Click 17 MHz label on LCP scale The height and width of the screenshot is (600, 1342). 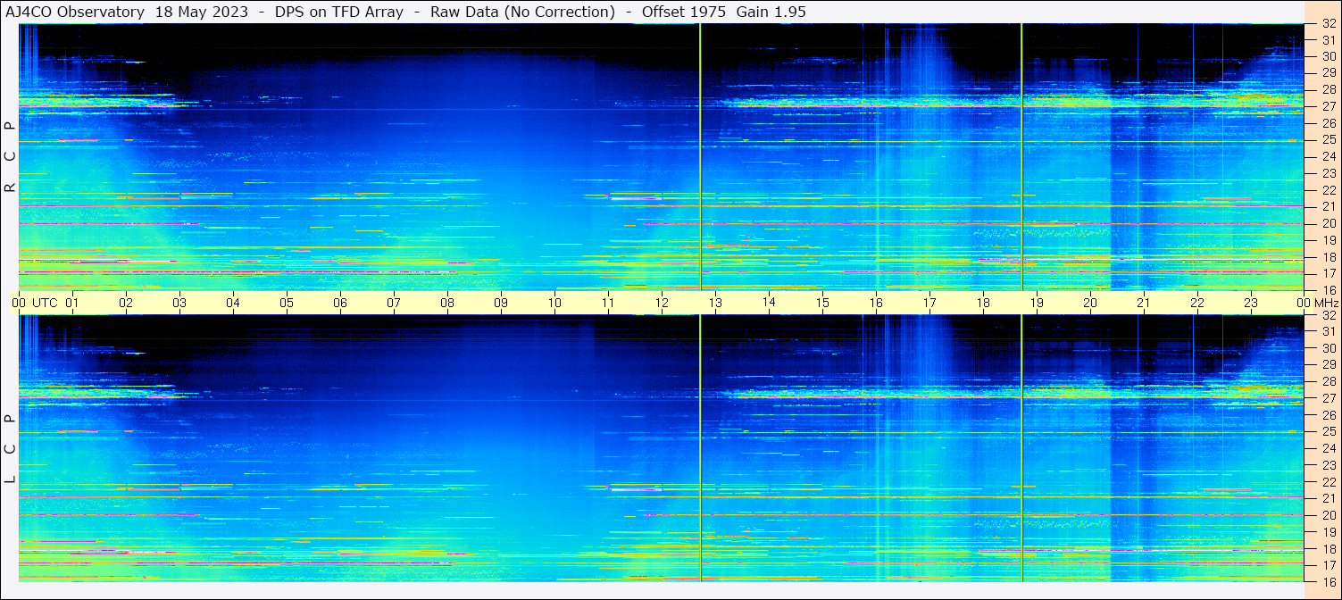[x=1328, y=565]
